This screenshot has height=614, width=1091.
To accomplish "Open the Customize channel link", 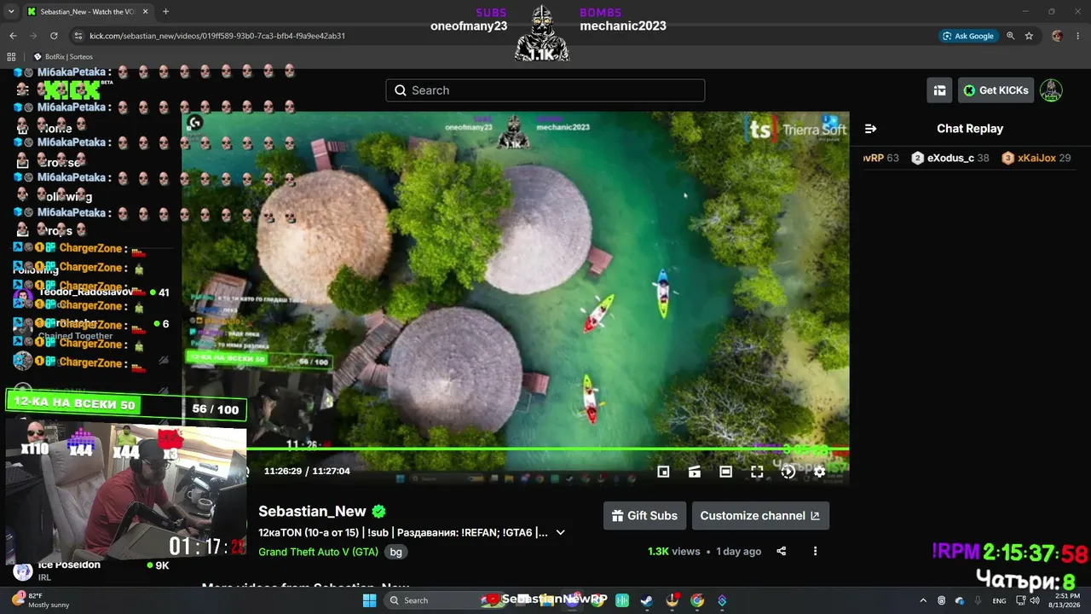I will (x=760, y=515).
